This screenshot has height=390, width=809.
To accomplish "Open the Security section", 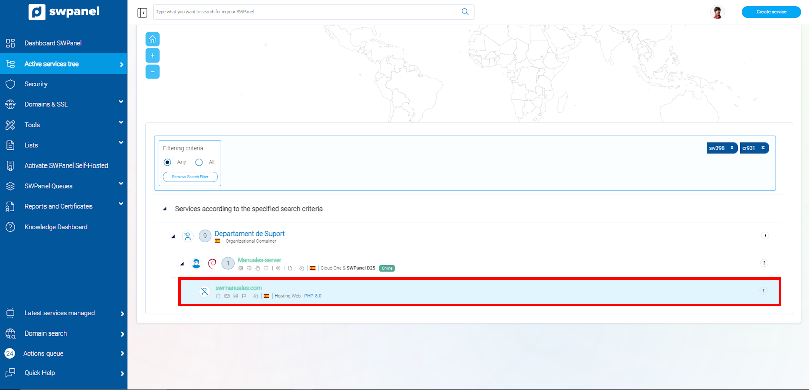I will click(x=64, y=84).
